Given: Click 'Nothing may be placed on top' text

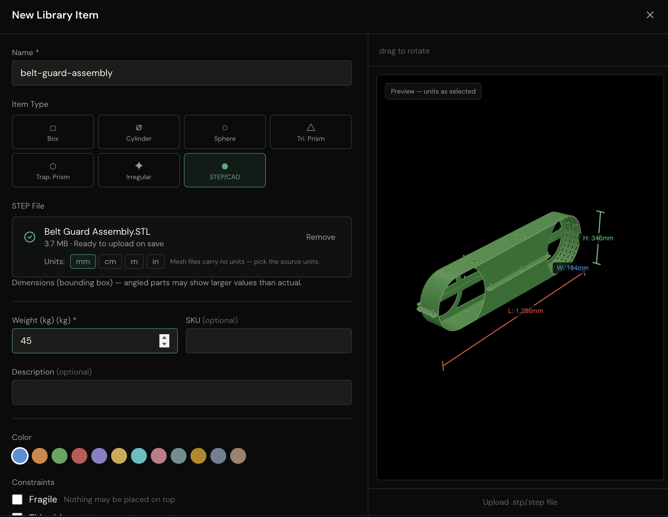Looking at the screenshot, I should (x=119, y=499).
